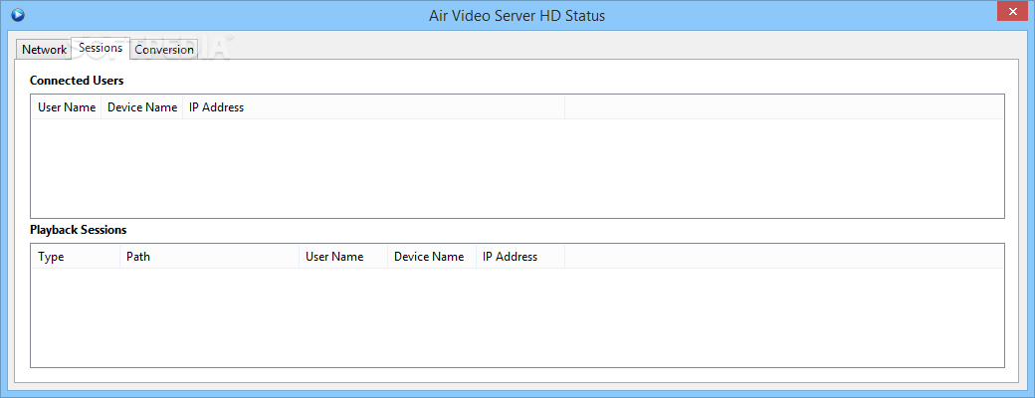Switch to the Network tab

(x=44, y=50)
